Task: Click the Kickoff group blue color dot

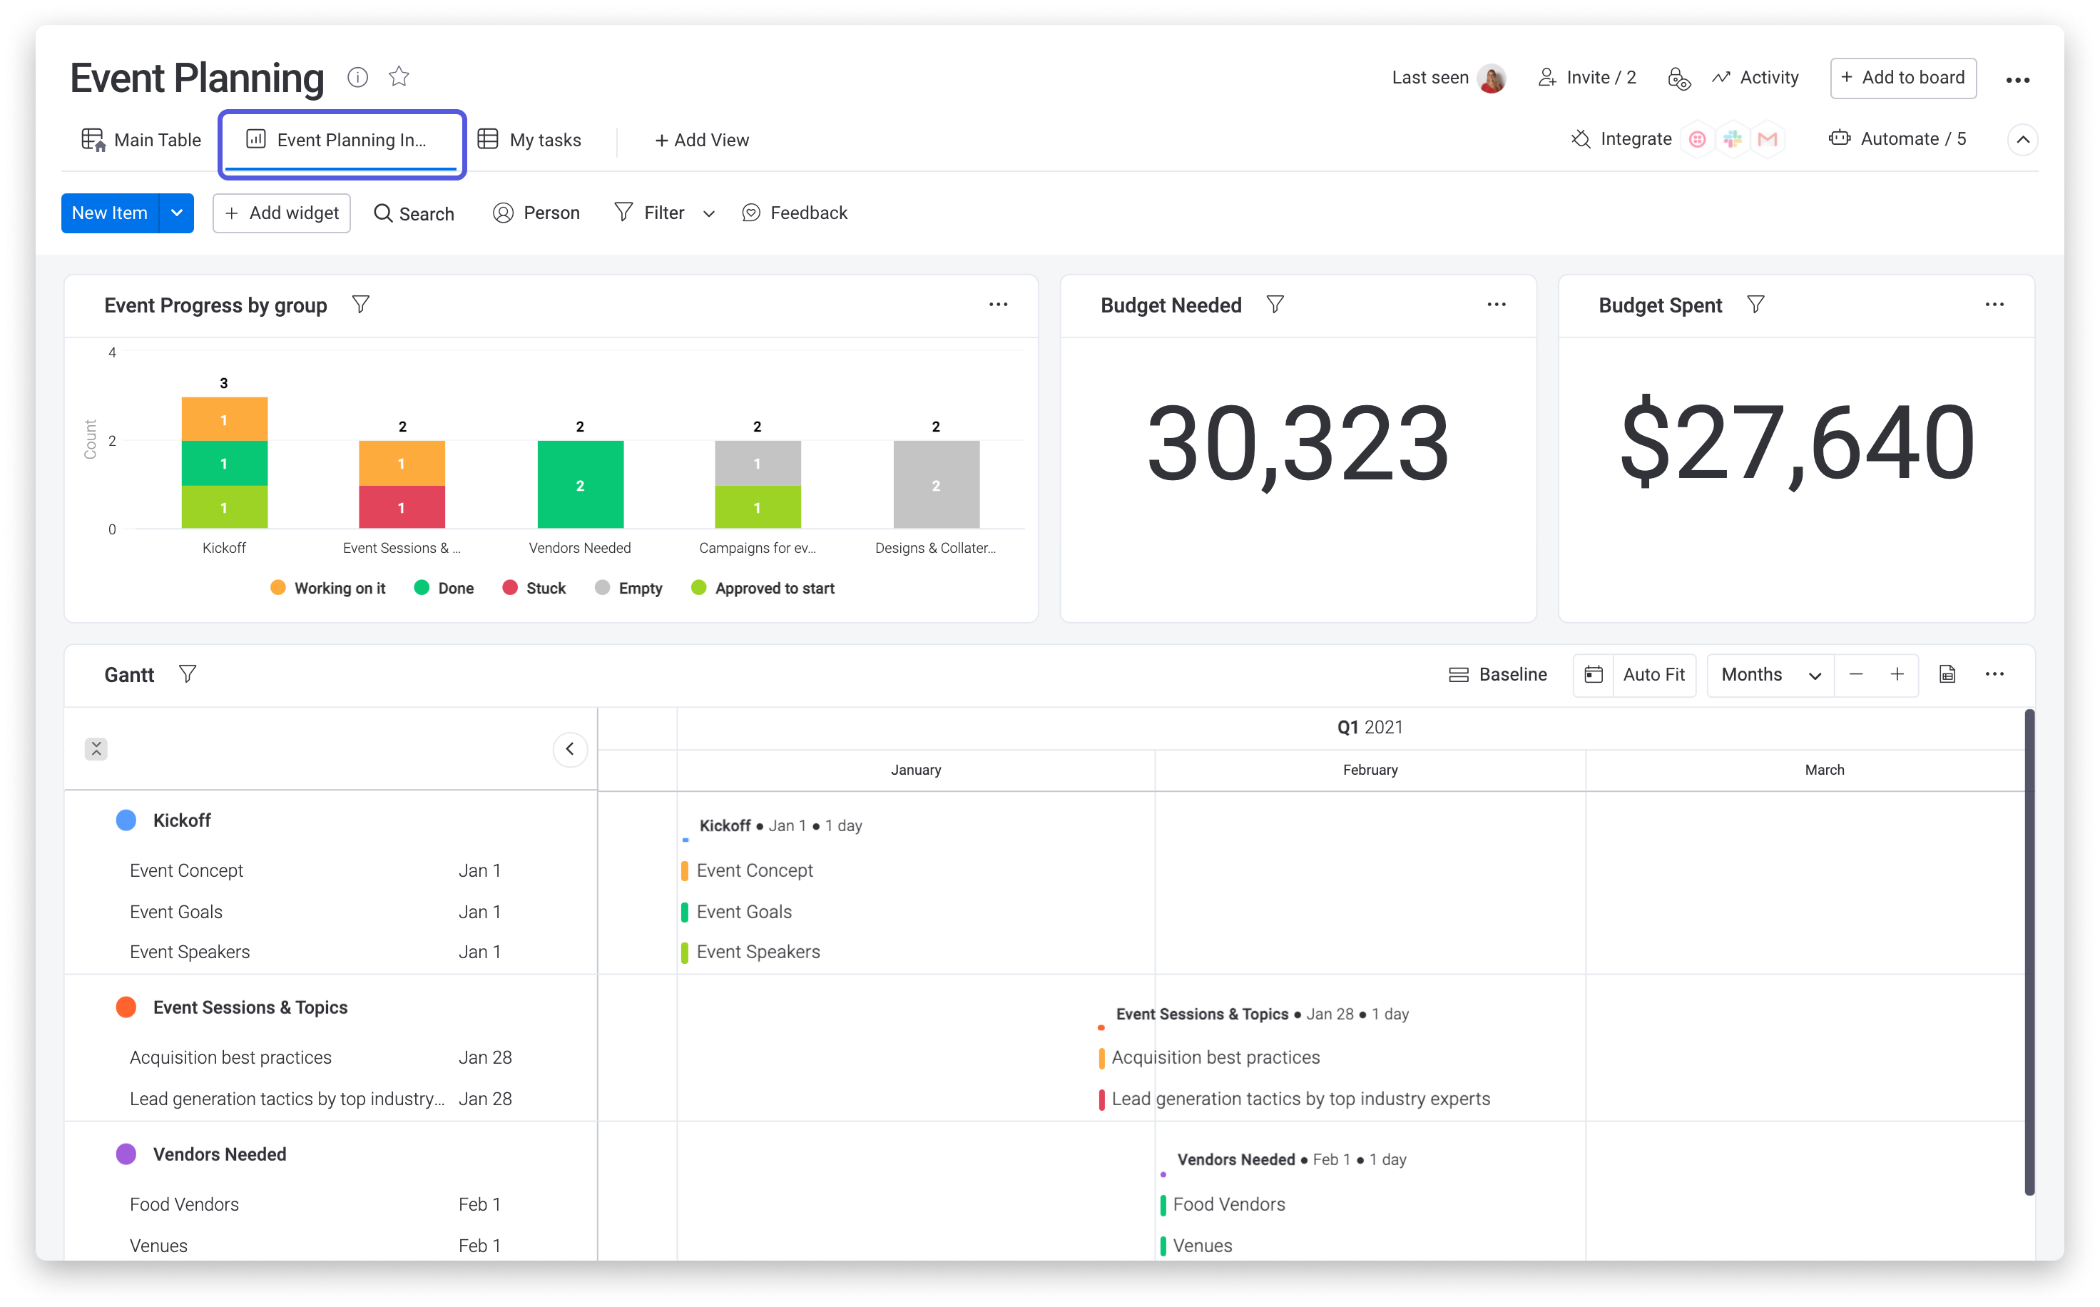Action: click(x=126, y=820)
